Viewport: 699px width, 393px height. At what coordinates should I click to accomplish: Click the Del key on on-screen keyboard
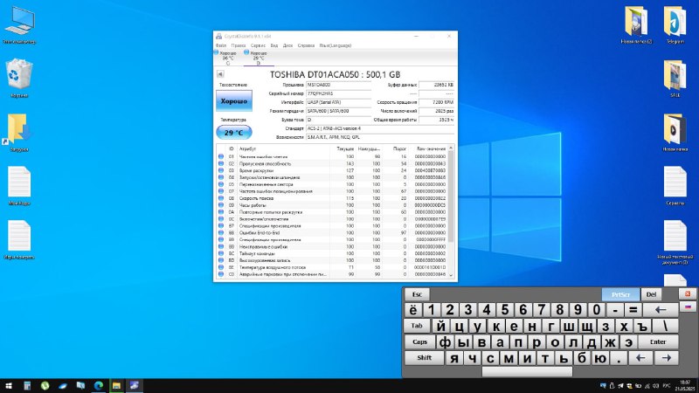tap(651, 294)
